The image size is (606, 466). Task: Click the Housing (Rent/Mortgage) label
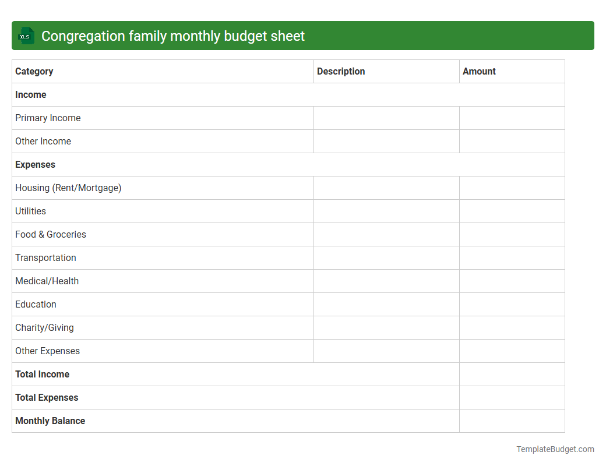[x=68, y=188]
